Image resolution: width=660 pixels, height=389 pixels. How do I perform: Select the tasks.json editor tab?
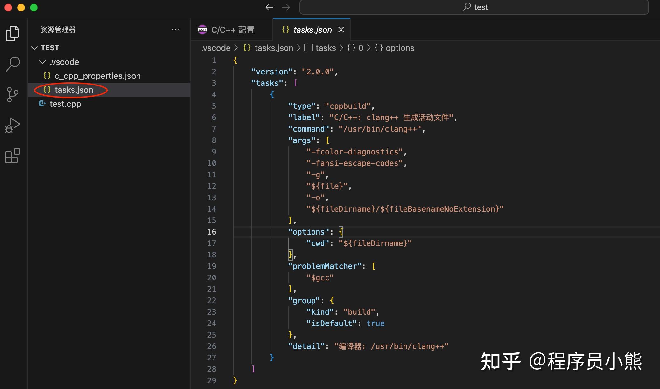tap(312, 30)
